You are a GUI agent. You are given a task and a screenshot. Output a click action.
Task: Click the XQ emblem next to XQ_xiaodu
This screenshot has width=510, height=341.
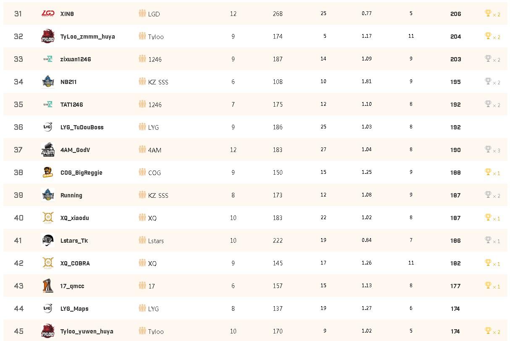coord(48,218)
